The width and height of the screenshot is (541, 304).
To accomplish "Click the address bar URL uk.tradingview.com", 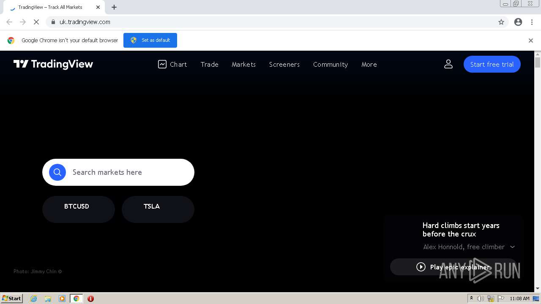I will click(85, 22).
